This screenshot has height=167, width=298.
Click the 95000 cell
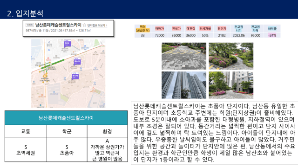(x=255, y=35)
